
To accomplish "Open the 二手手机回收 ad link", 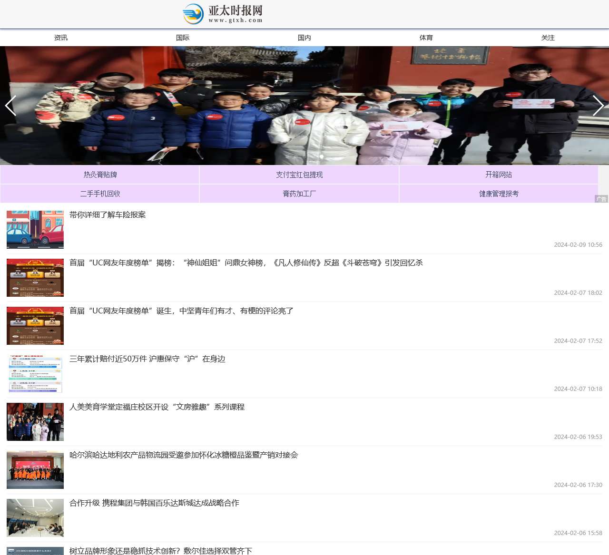I will 100,194.
